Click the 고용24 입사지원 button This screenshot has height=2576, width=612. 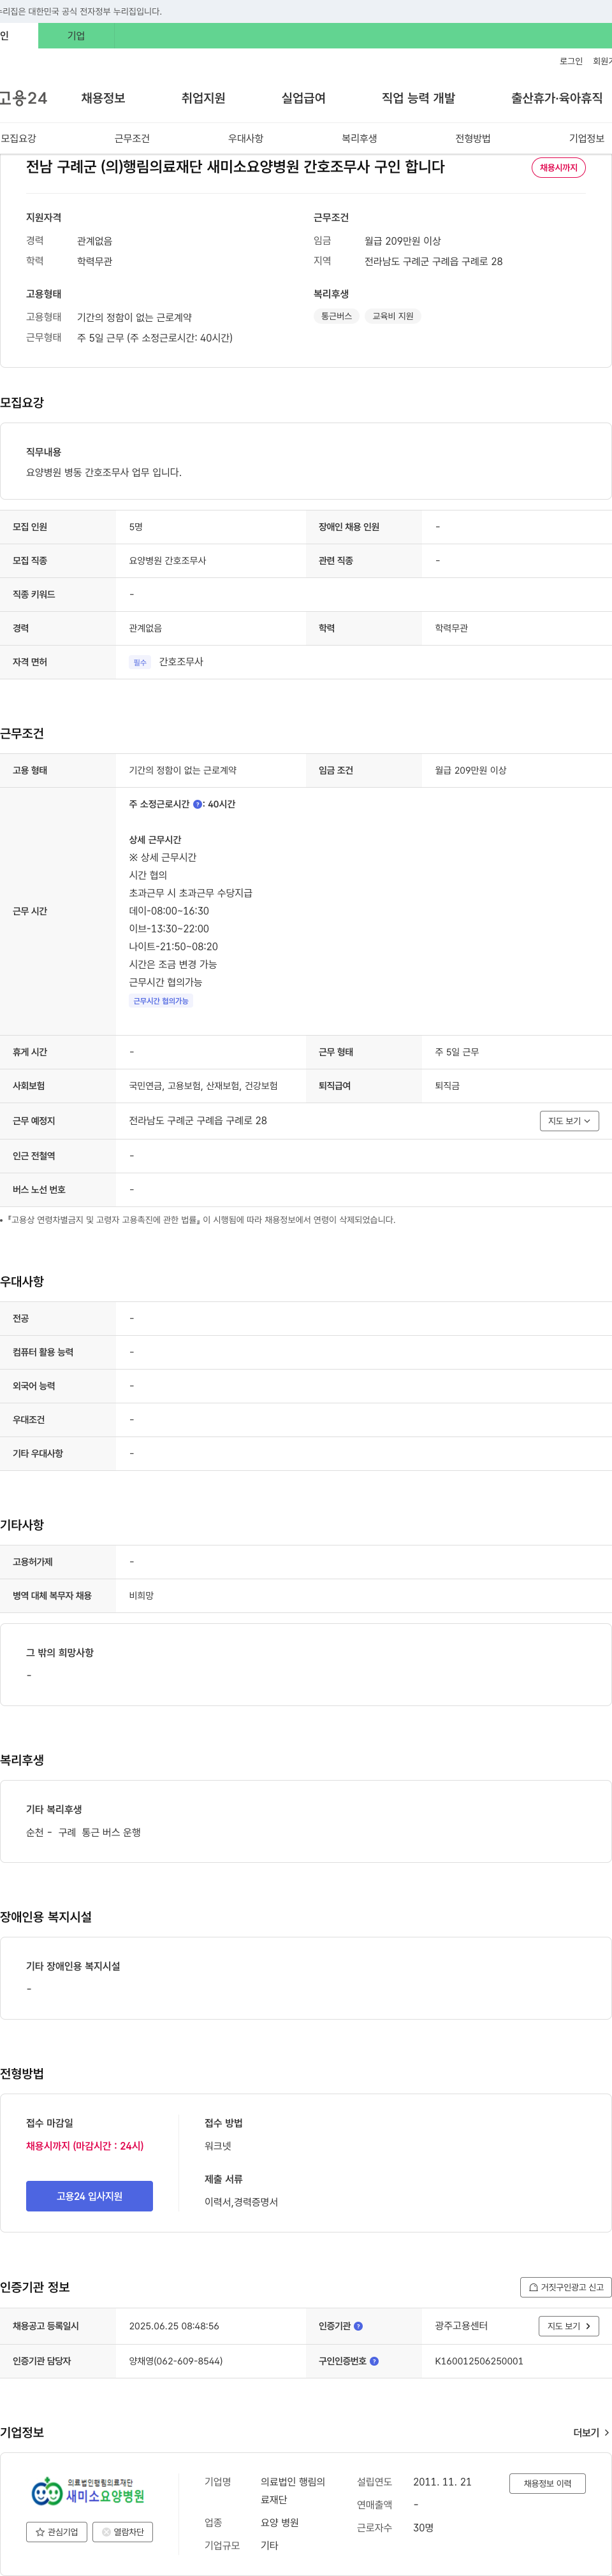89,2196
